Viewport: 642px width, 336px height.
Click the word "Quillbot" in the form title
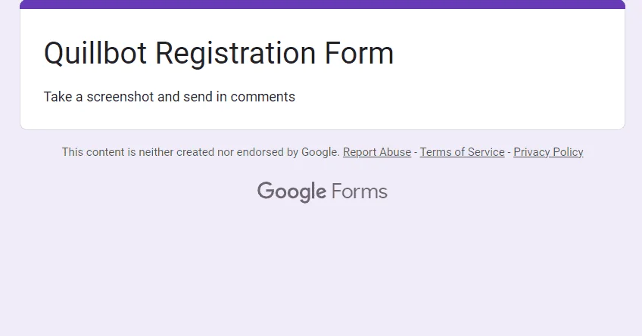(x=95, y=54)
